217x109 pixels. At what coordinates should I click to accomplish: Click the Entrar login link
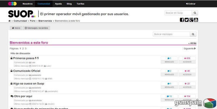click(191, 4)
